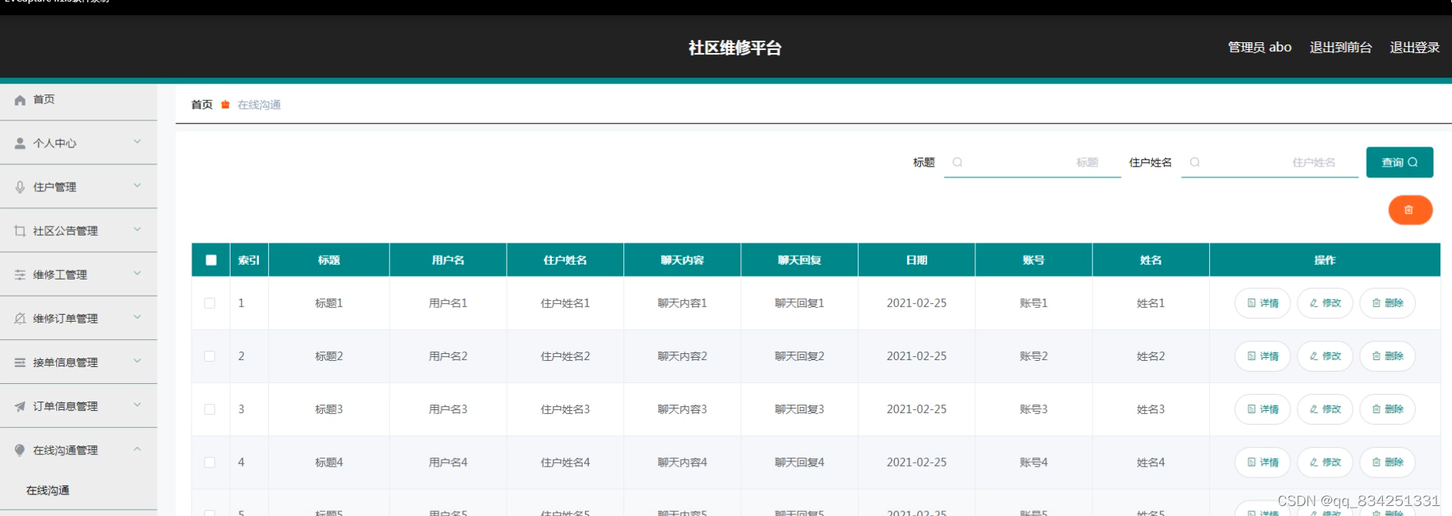Click the 住户姓名3 cell
Viewport: 1452px width, 516px height.
[565, 409]
